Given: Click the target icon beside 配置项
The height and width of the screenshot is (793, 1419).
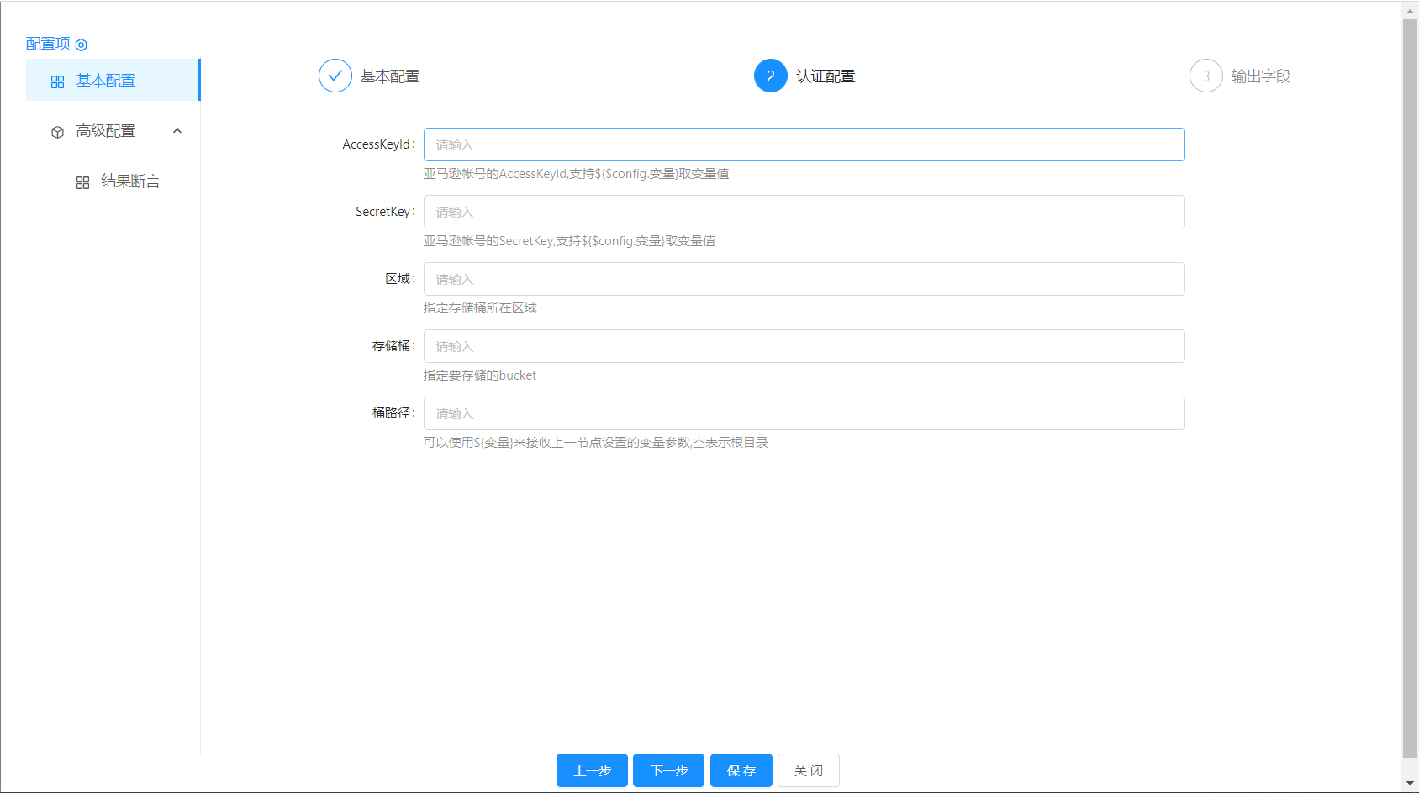Looking at the screenshot, I should [x=82, y=45].
